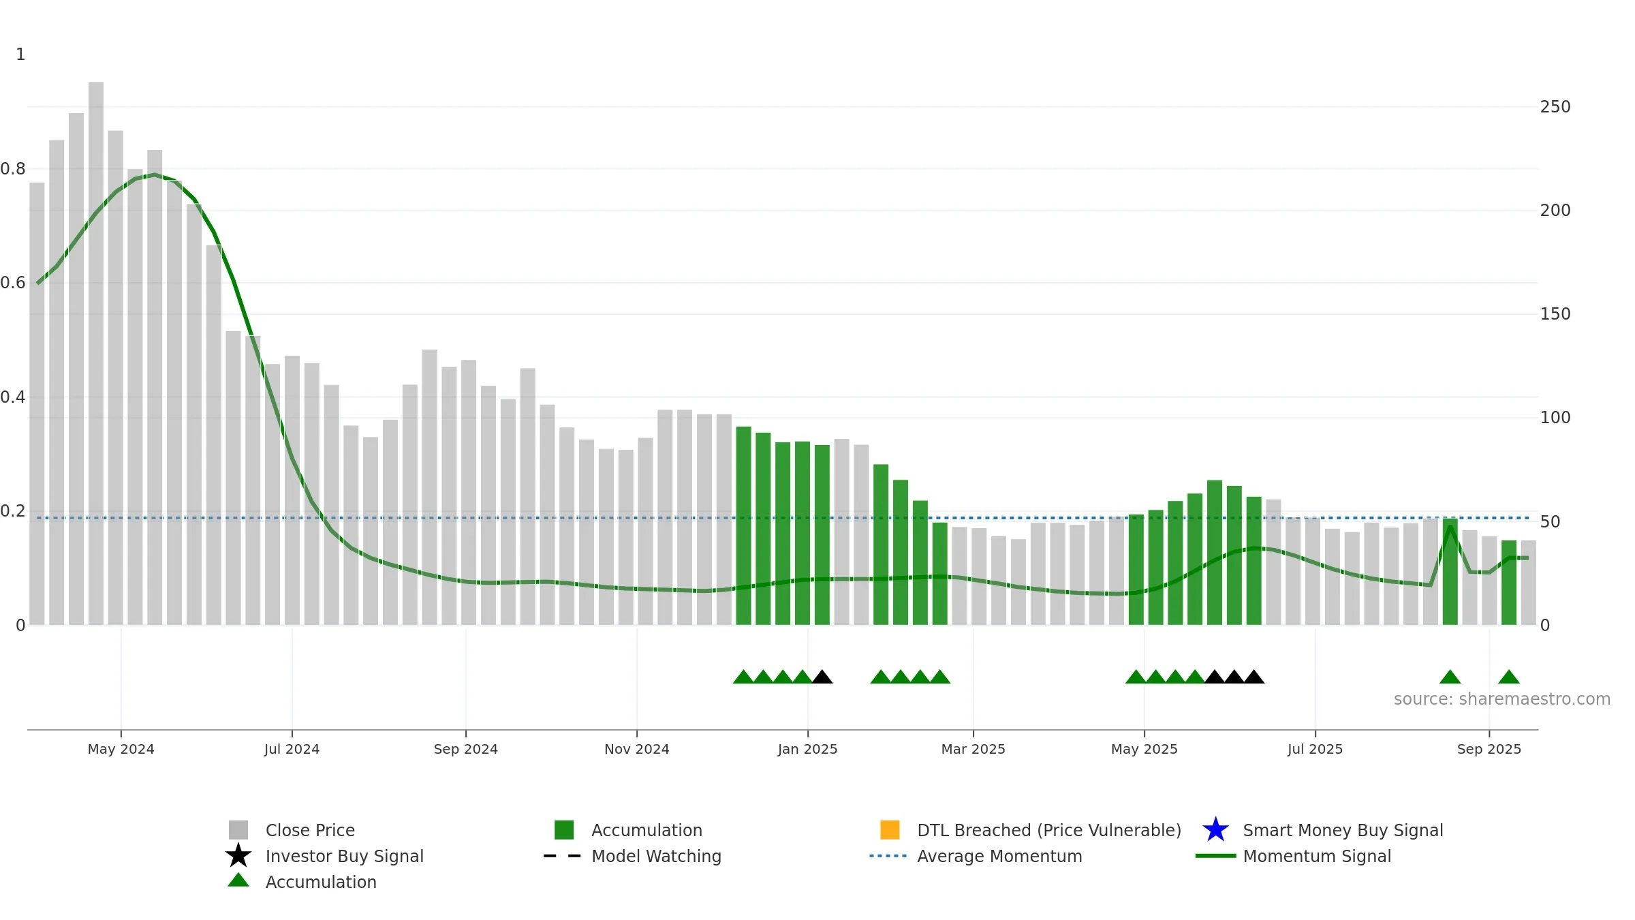The height and width of the screenshot is (920, 1635).
Task: Click the 0.4 left-axis momentum label
Action: coord(13,397)
